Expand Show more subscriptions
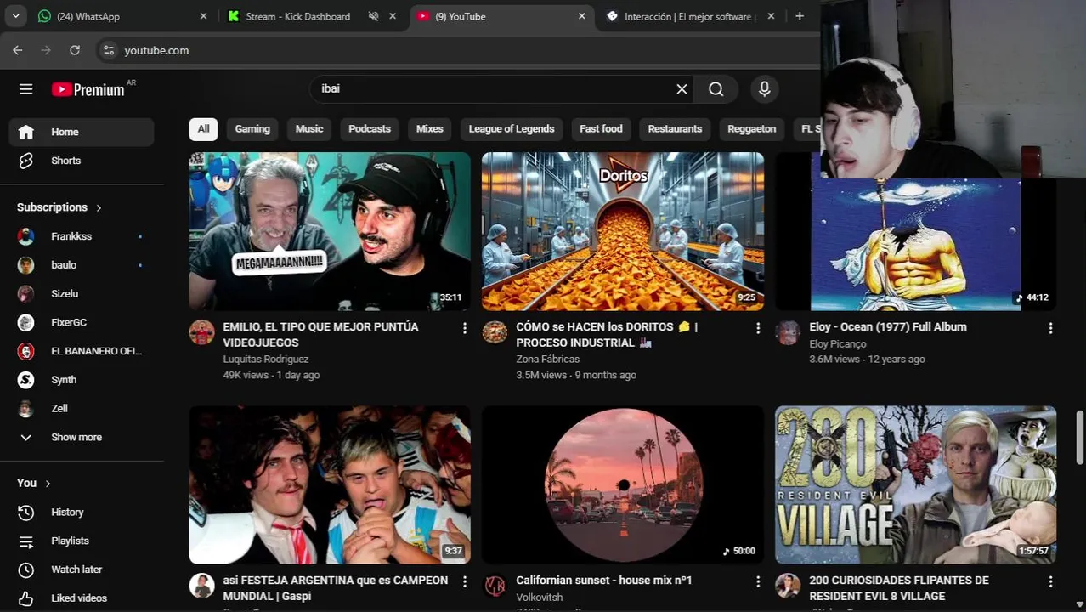The width and height of the screenshot is (1086, 612). pos(82,437)
